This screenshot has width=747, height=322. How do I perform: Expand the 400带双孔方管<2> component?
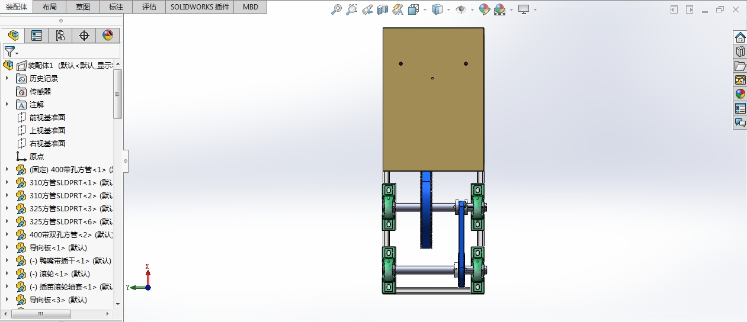click(7, 234)
